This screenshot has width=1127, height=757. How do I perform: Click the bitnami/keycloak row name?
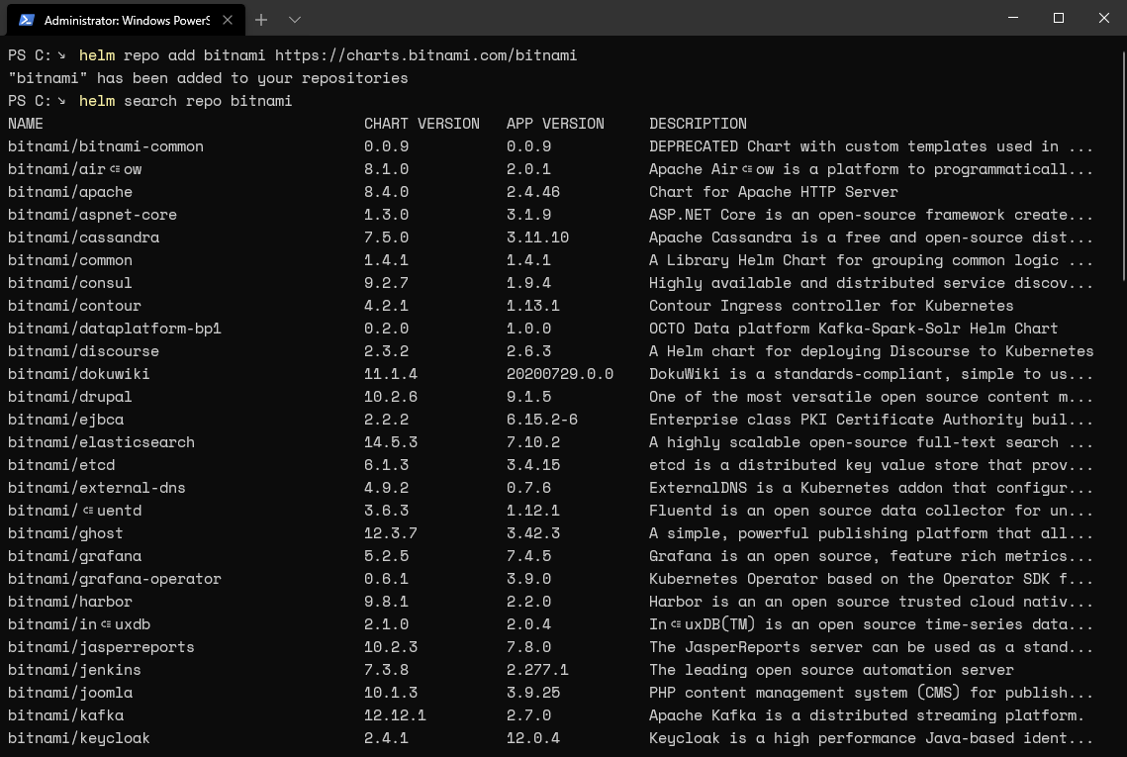tap(78, 738)
